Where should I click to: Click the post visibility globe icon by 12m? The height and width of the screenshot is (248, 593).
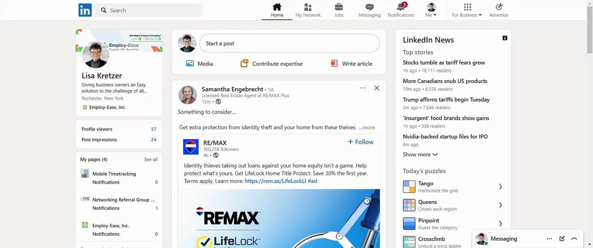click(x=218, y=102)
